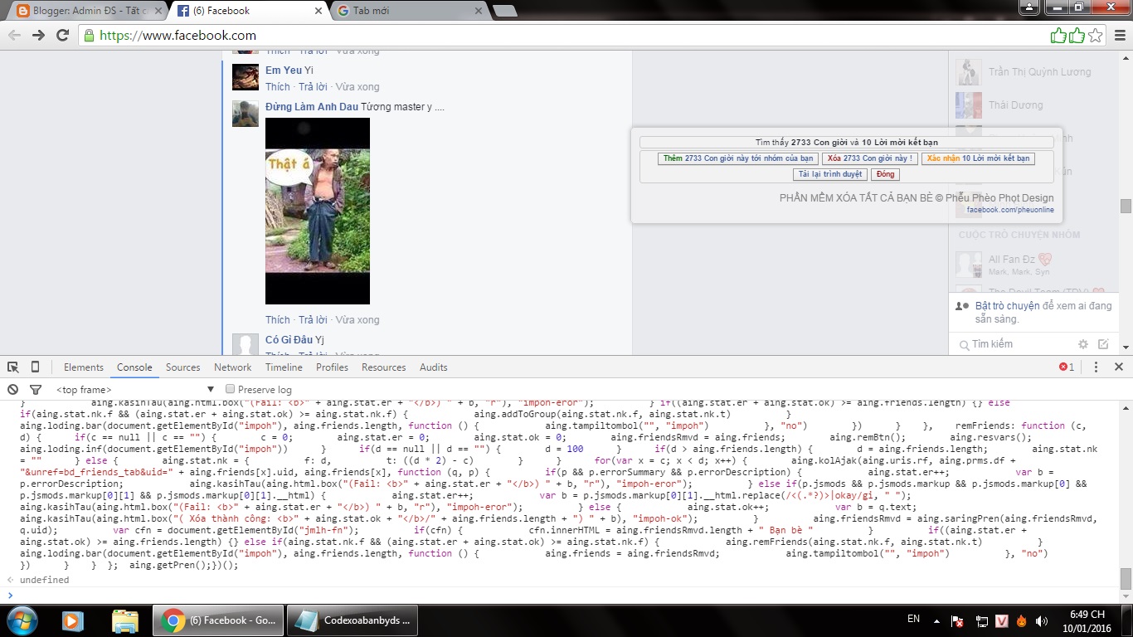
Task: Open the media player taskbar icon
Action: tap(71, 620)
